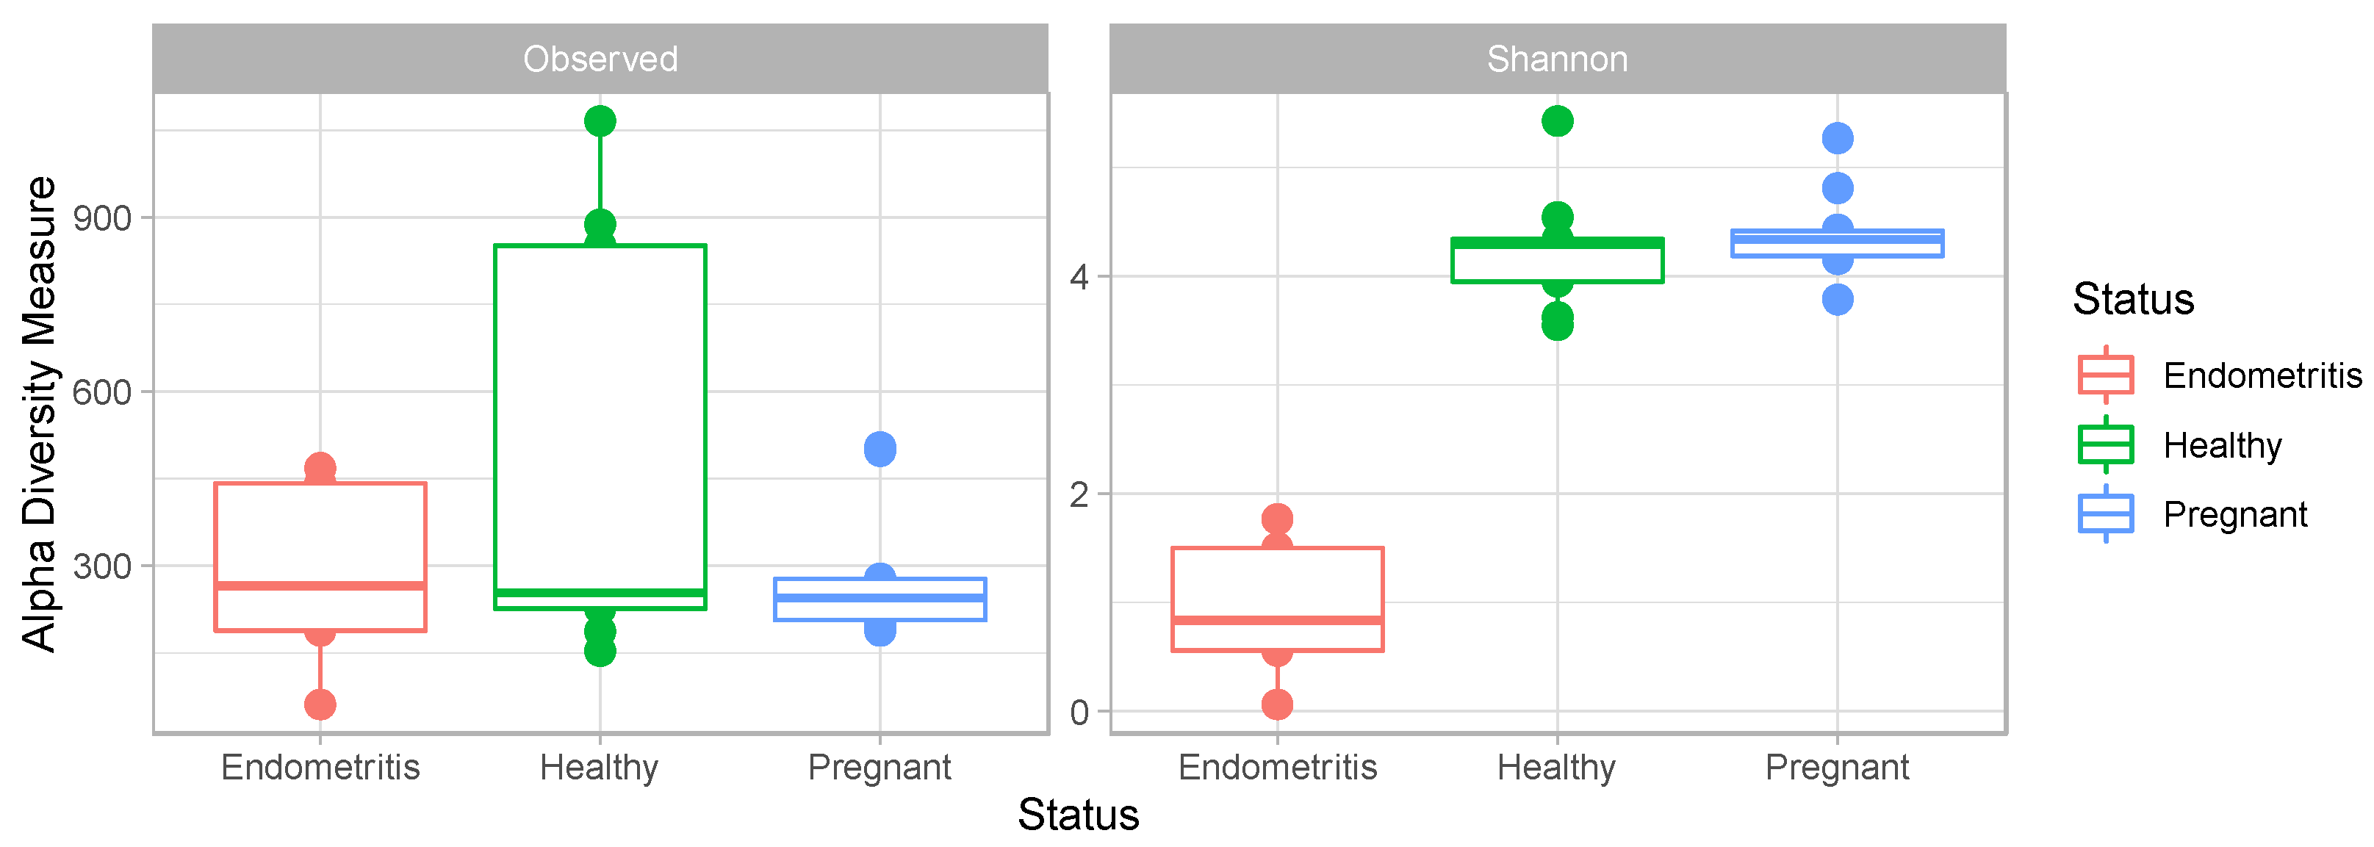Select the Shannon facet header strip

pyautogui.click(x=1556, y=59)
